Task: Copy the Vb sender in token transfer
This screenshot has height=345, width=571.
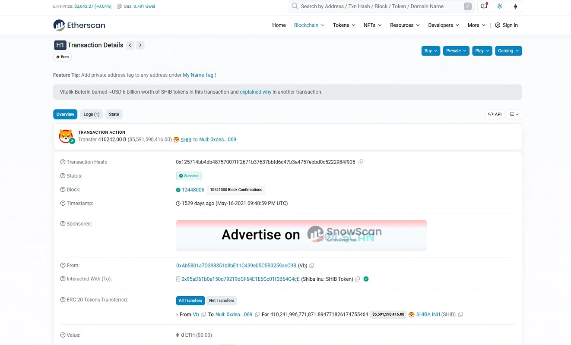Action: pos(204,314)
